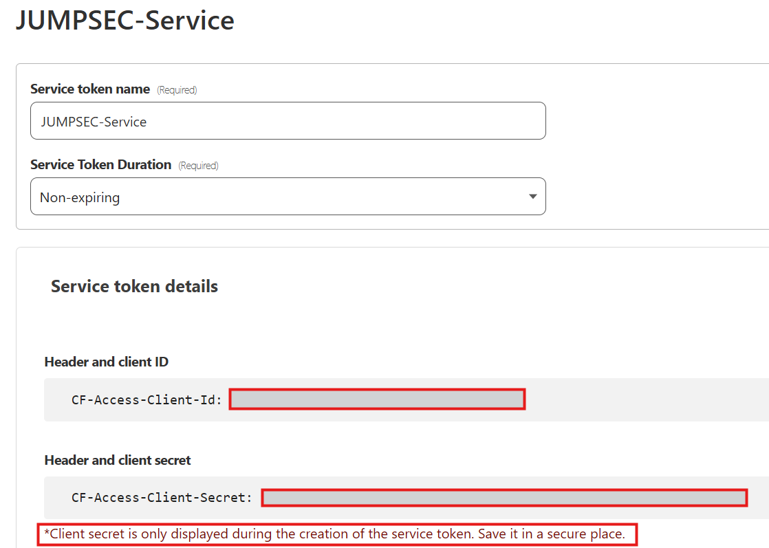Click the Required hint next to Token Duration
The width and height of the screenshot is (769, 548).
pos(198,166)
